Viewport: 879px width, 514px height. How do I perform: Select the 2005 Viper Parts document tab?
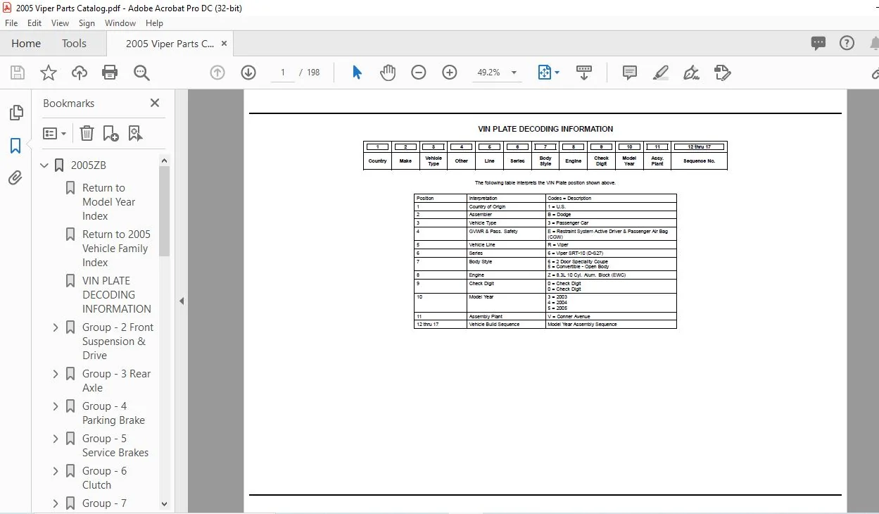click(170, 44)
